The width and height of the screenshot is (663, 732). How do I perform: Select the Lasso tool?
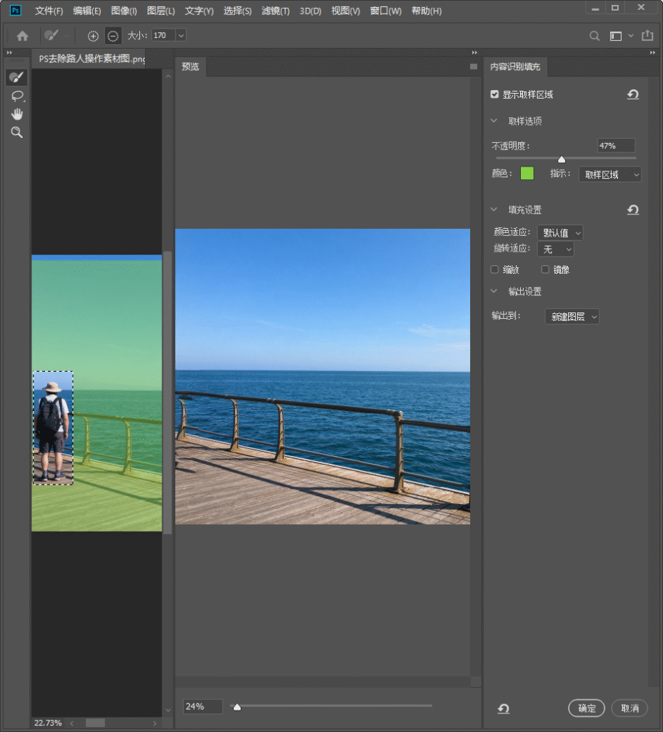tap(17, 96)
